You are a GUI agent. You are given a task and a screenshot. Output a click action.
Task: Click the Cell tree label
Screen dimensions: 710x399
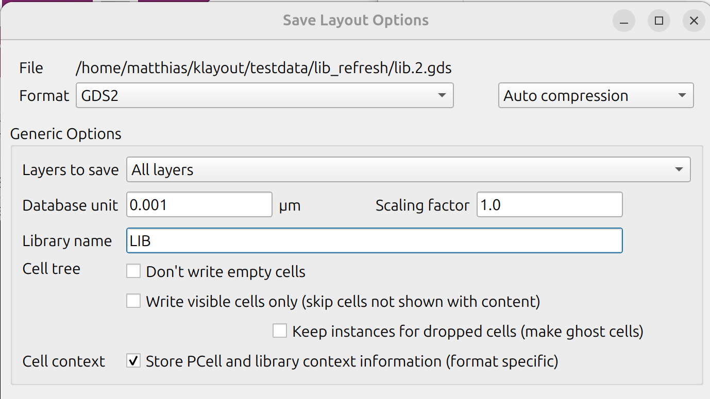[x=52, y=269]
